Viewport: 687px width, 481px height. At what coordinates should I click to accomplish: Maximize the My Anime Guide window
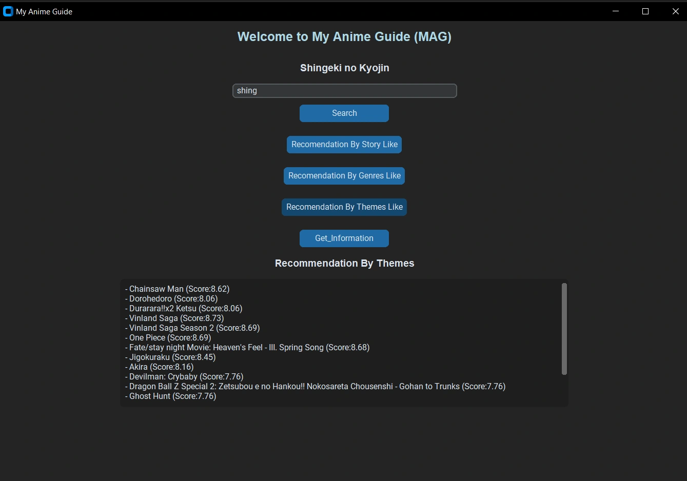click(645, 11)
